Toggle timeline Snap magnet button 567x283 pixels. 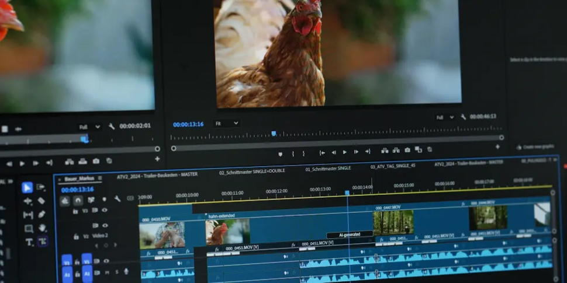78,200
